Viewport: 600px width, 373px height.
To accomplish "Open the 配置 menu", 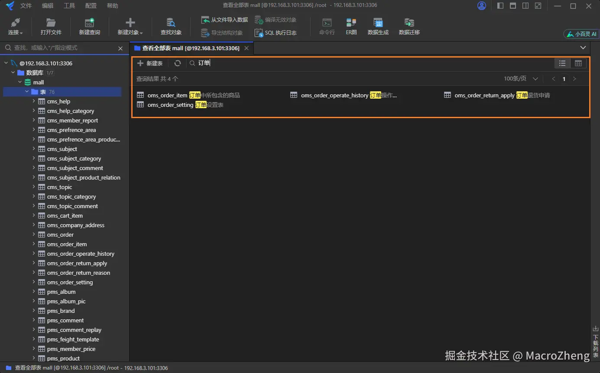I will (91, 6).
